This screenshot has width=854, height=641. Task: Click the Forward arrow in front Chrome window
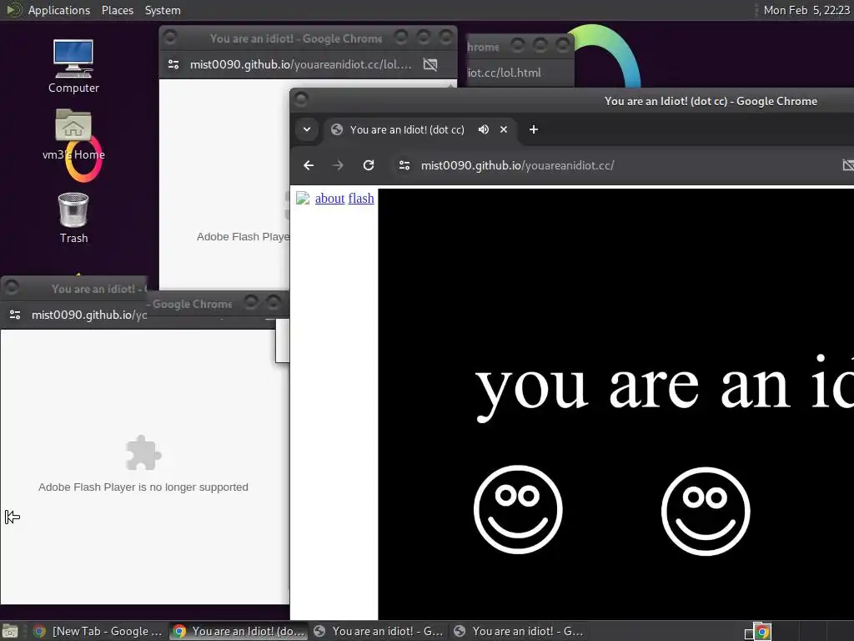point(338,165)
